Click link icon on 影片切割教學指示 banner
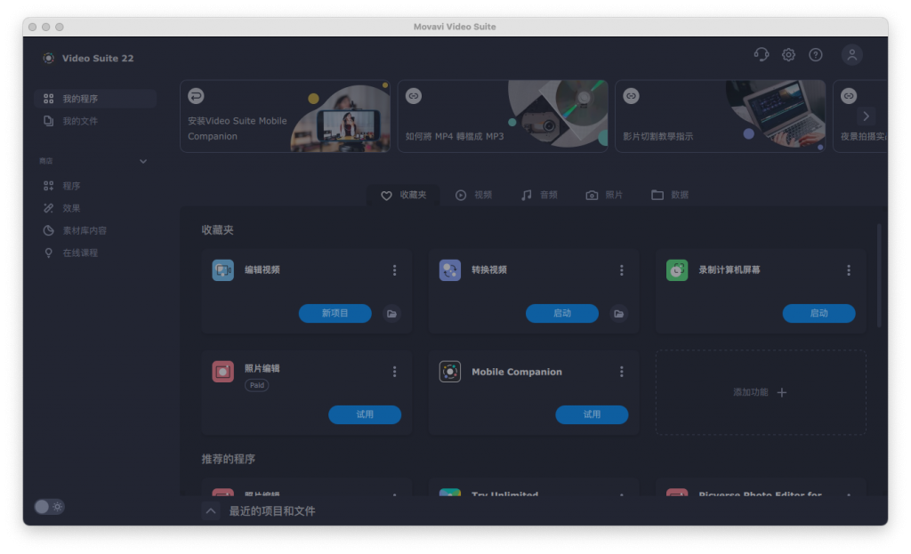This screenshot has height=554, width=911. (x=631, y=96)
